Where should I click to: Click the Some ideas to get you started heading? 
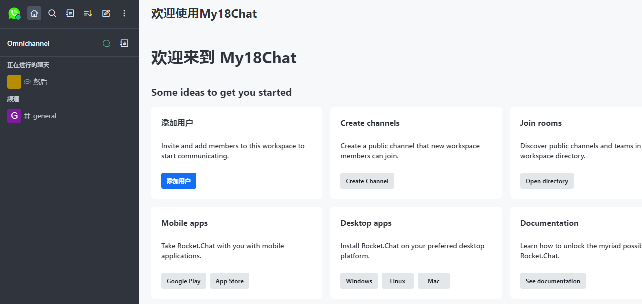tap(221, 92)
